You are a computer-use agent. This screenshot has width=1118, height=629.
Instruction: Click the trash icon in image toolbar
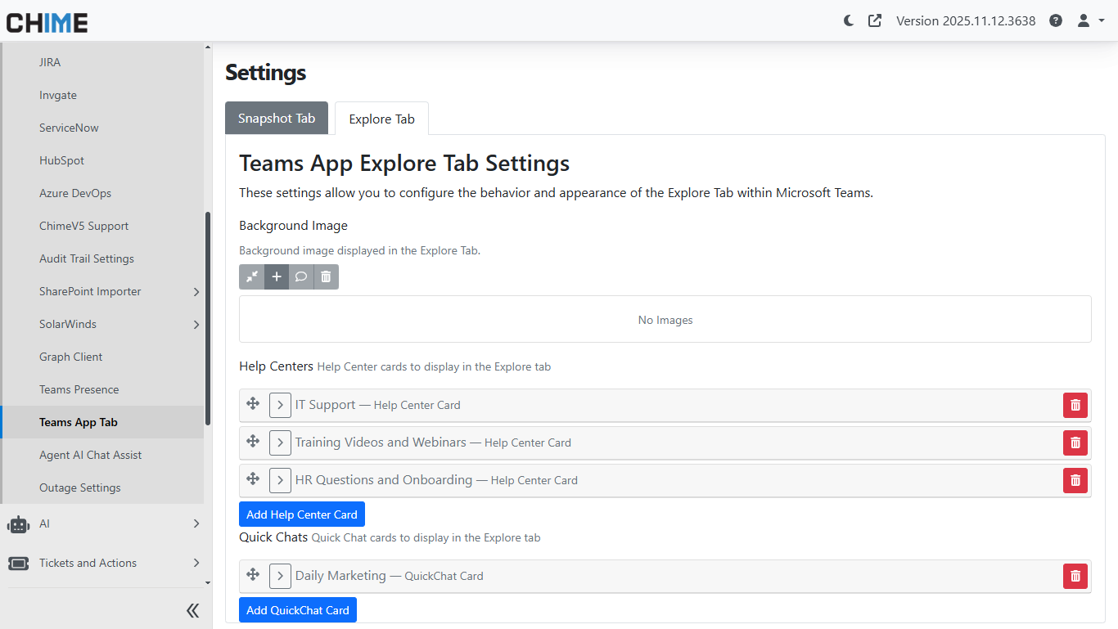[x=326, y=277]
